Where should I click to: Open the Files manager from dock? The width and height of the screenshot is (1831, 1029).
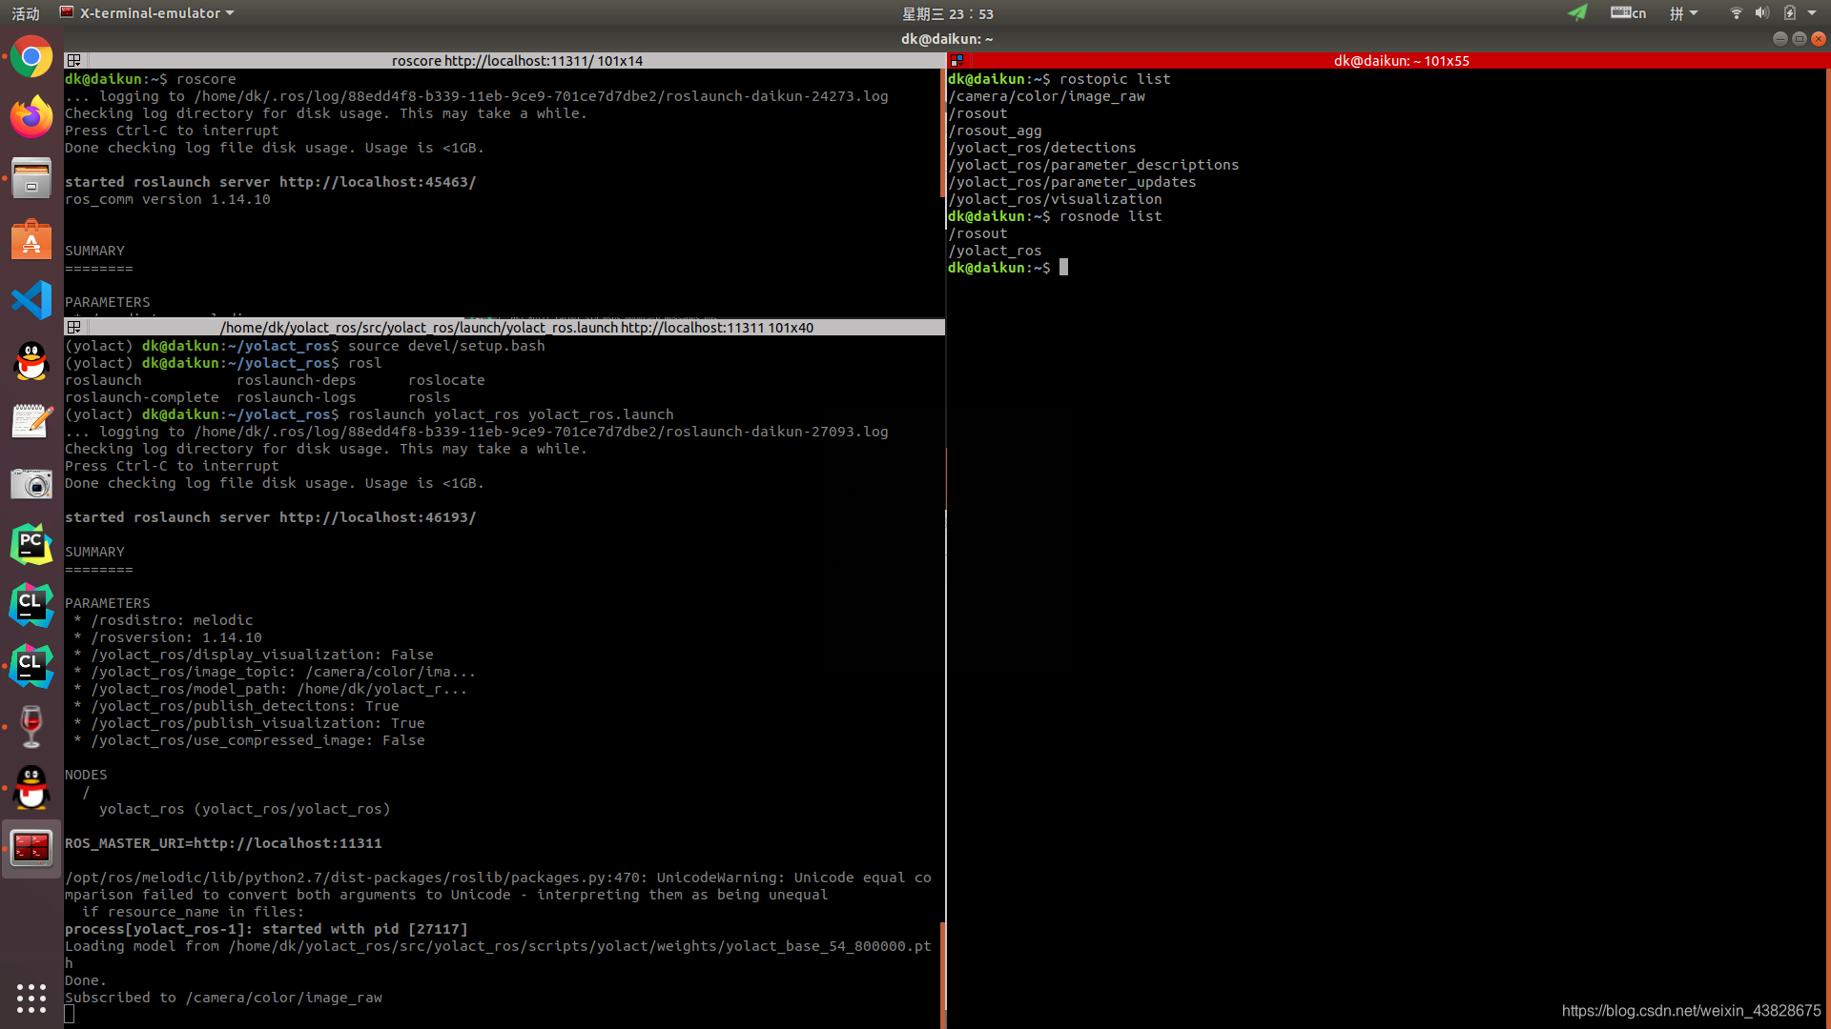tap(31, 179)
